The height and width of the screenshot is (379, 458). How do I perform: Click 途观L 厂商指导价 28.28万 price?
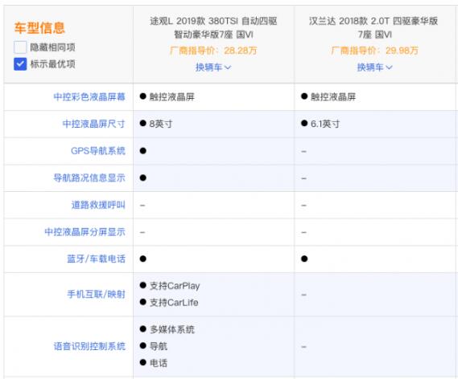[x=213, y=51]
